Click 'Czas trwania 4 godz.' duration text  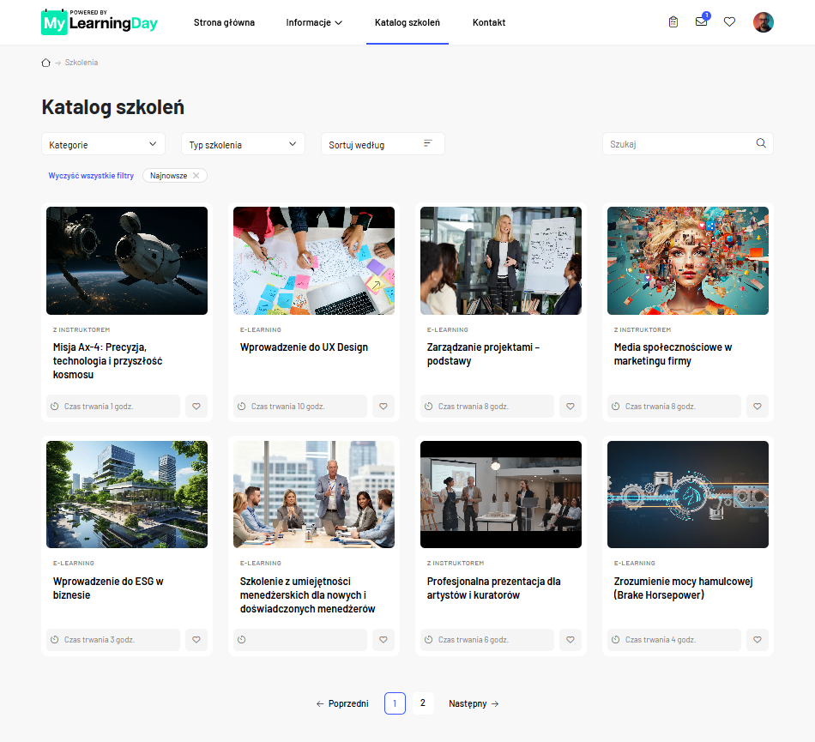(661, 640)
